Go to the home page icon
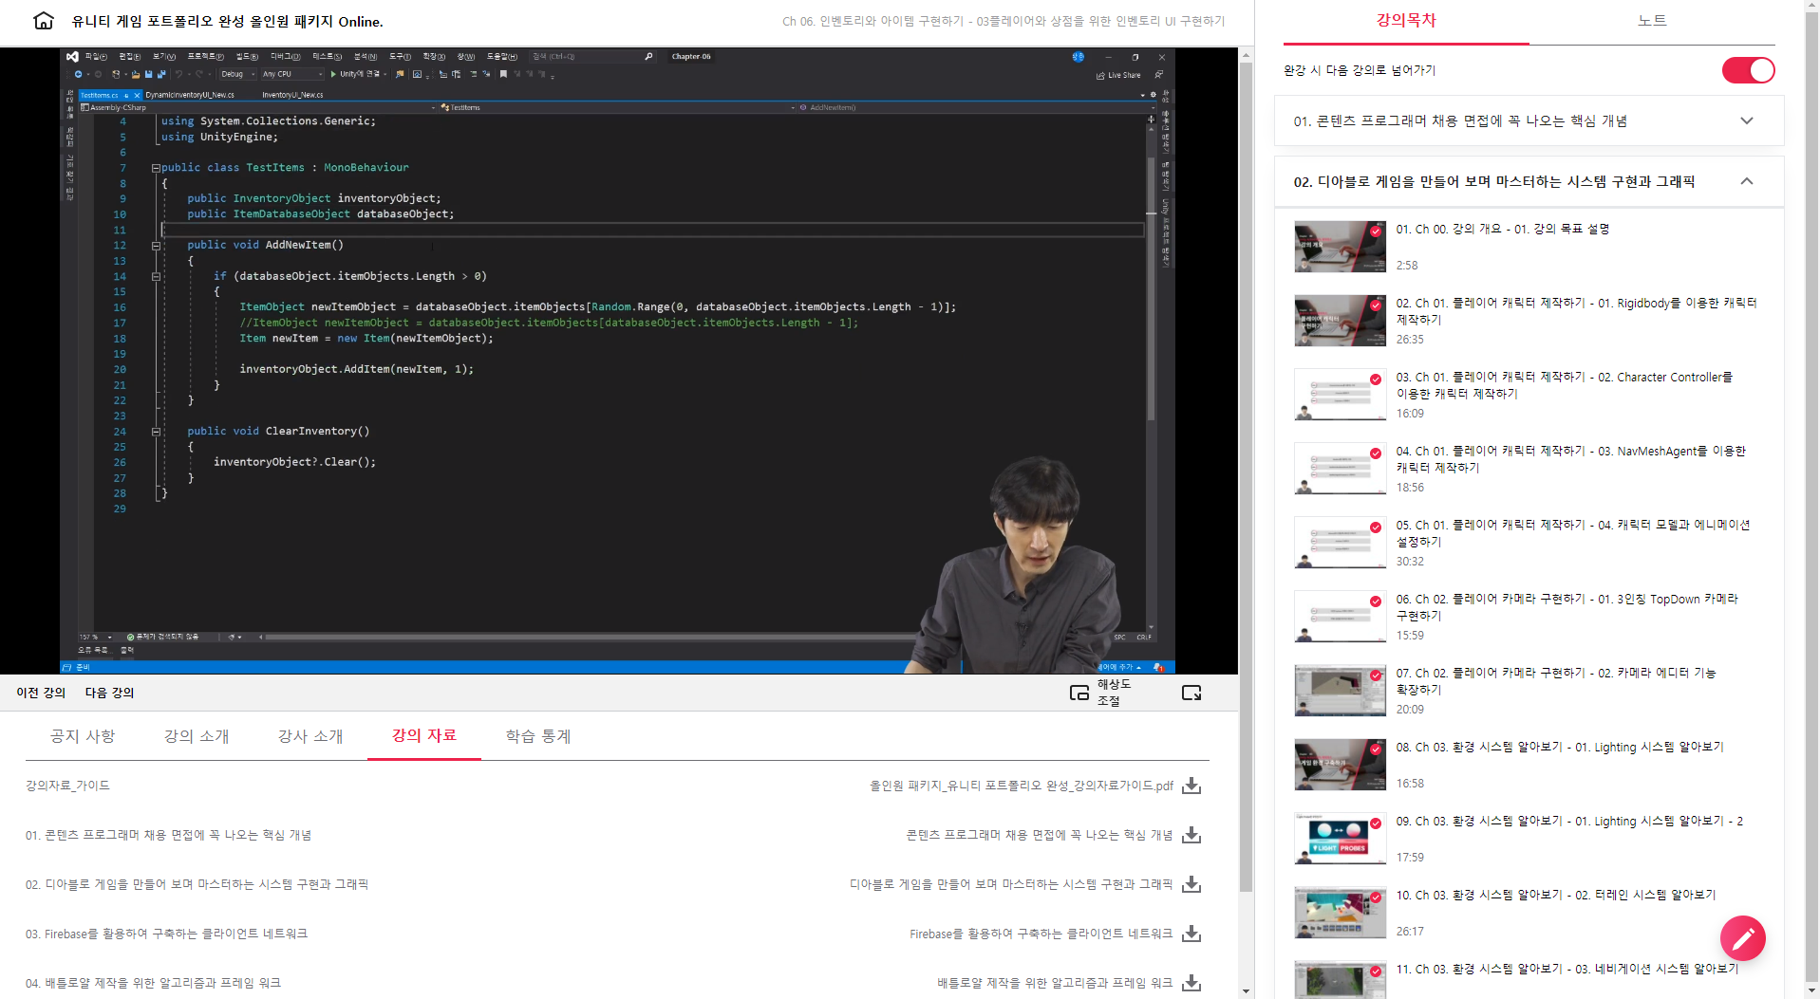This screenshot has width=1820, height=999. (44, 21)
